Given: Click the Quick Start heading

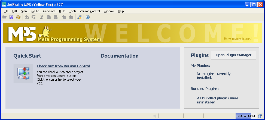Looking at the screenshot, I should point(27,56).
